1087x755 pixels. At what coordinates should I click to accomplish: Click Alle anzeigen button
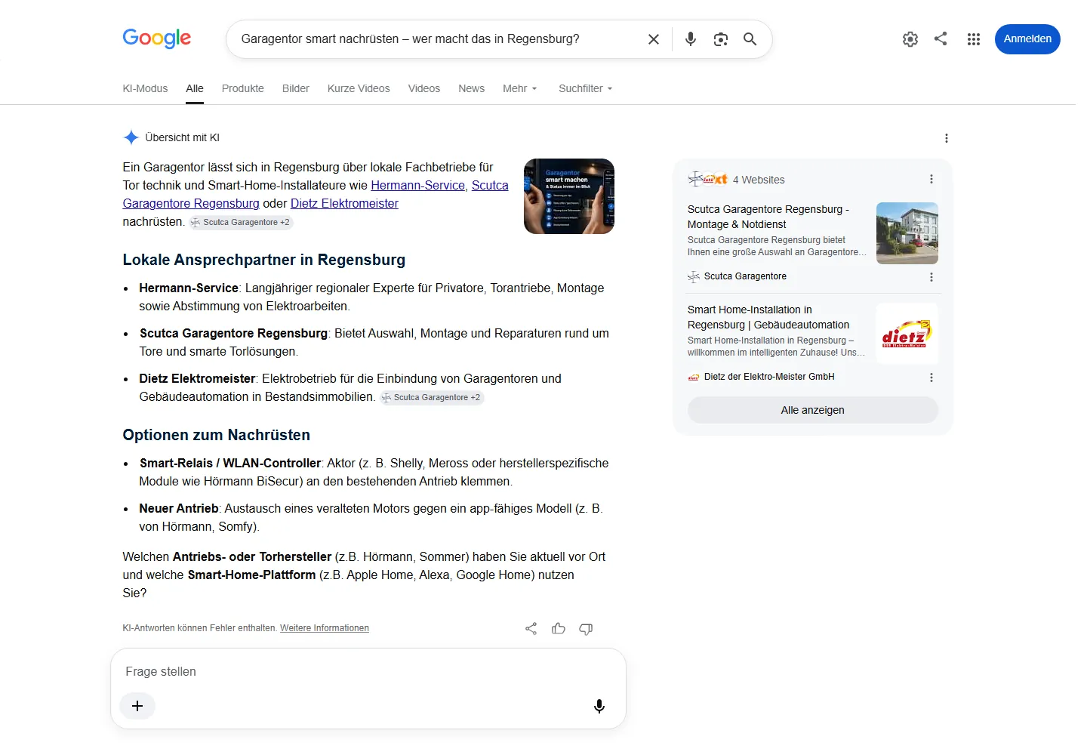[x=812, y=410]
